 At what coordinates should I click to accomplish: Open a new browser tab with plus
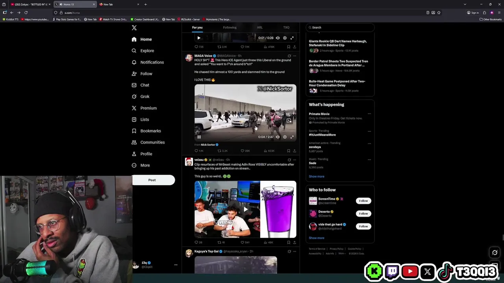[x=145, y=4]
